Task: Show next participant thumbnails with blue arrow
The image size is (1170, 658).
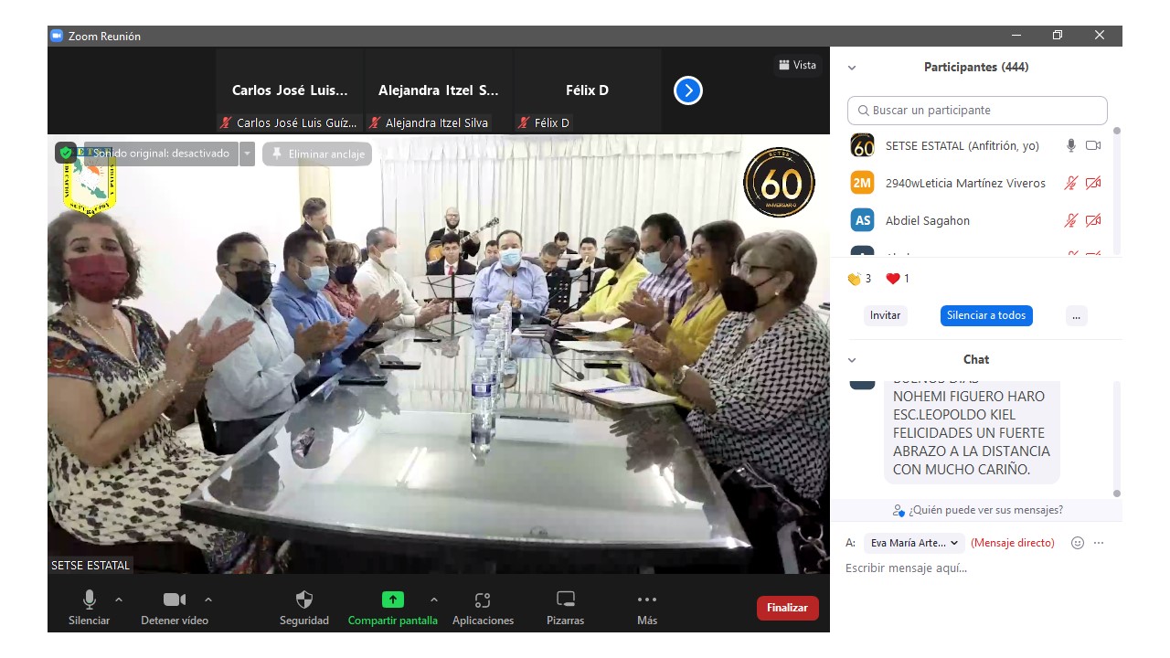Action: click(688, 90)
